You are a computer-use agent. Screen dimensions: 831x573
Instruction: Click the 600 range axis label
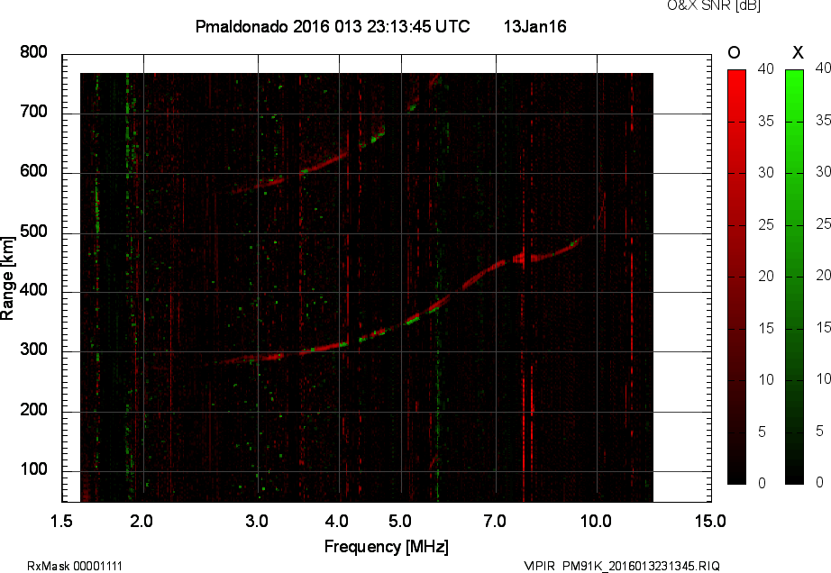tap(33, 171)
